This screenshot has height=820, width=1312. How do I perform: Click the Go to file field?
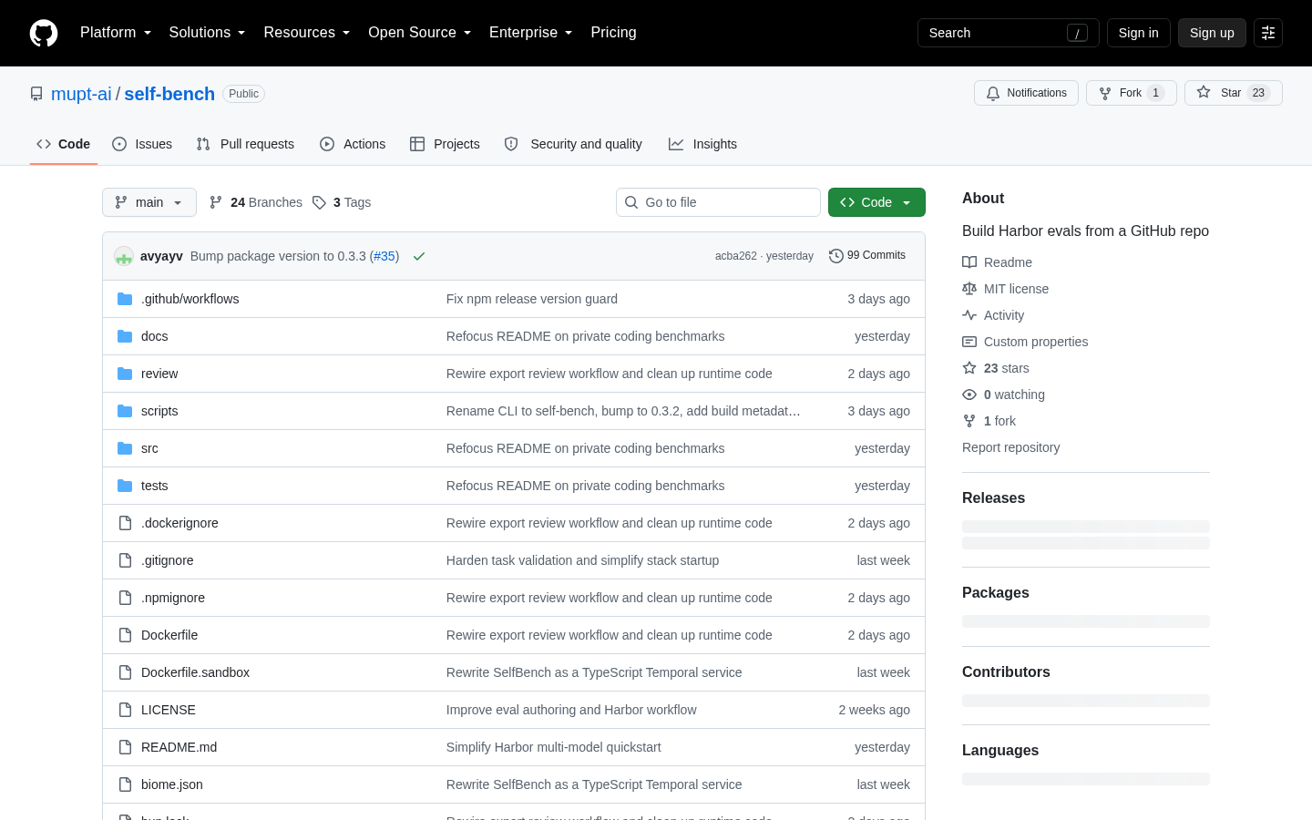718,202
